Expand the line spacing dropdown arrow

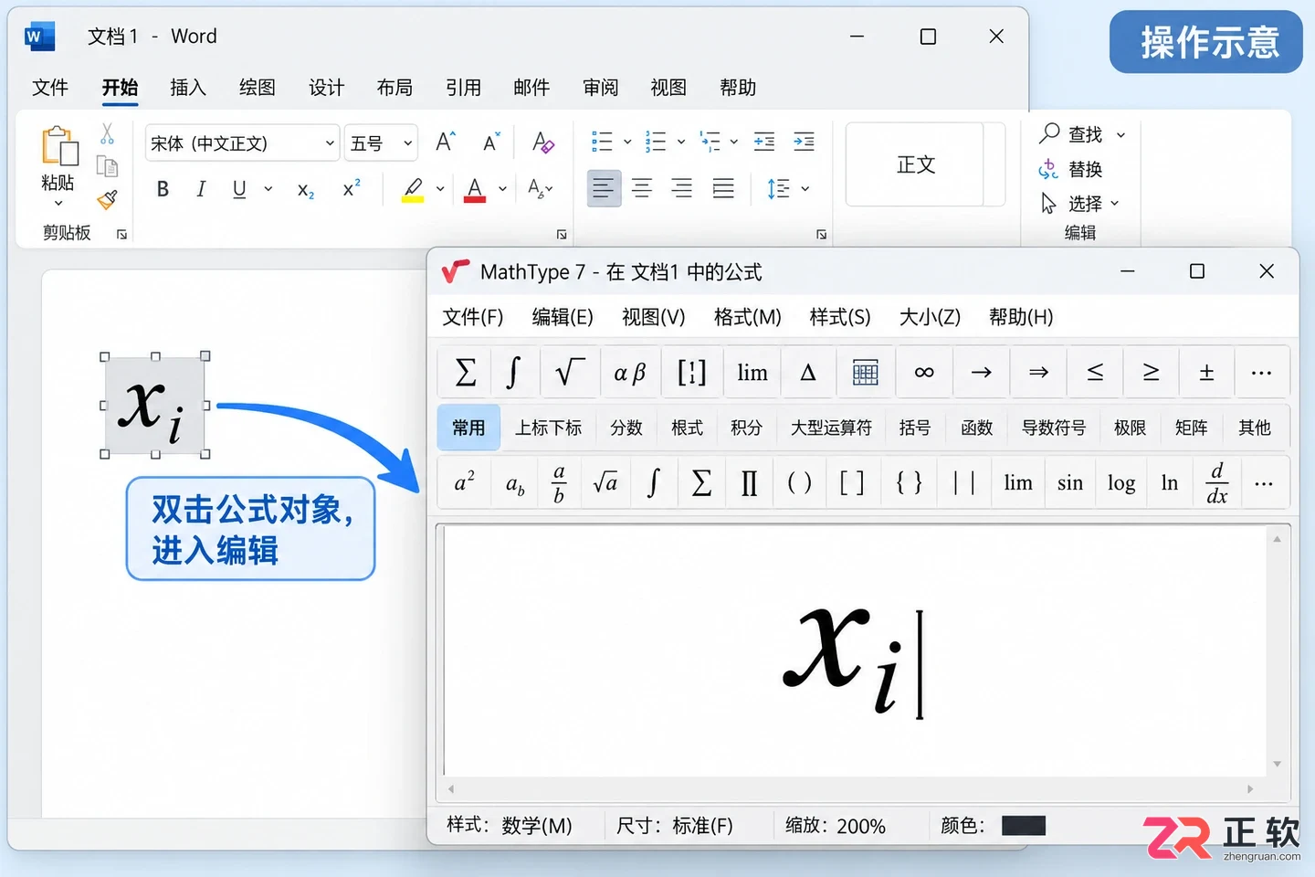[805, 189]
